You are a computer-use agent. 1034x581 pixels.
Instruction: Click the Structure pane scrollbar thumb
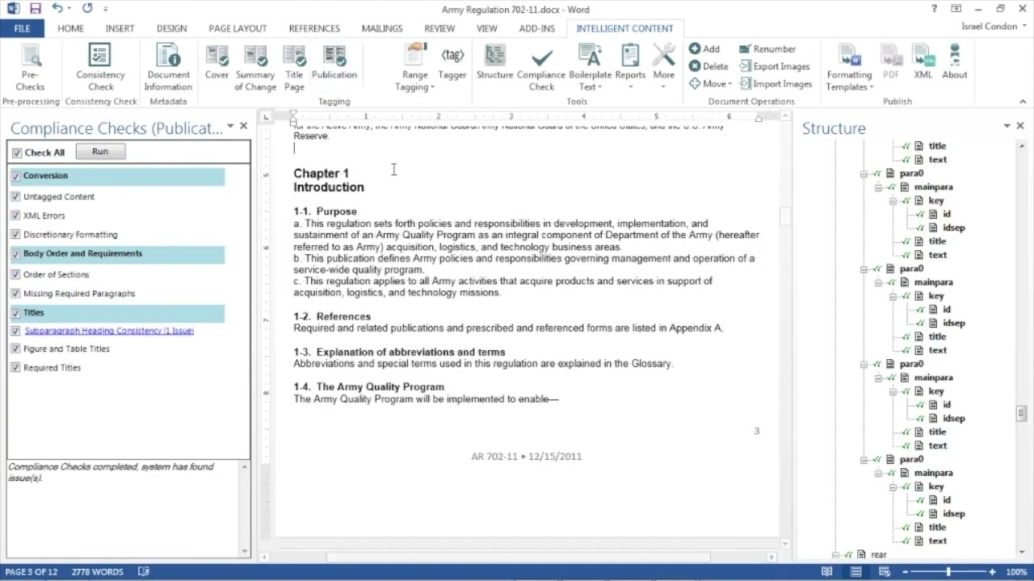pos(1021,414)
